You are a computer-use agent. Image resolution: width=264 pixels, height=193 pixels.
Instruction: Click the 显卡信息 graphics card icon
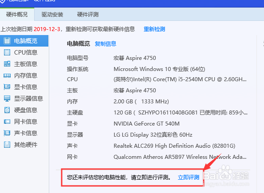point(7,87)
